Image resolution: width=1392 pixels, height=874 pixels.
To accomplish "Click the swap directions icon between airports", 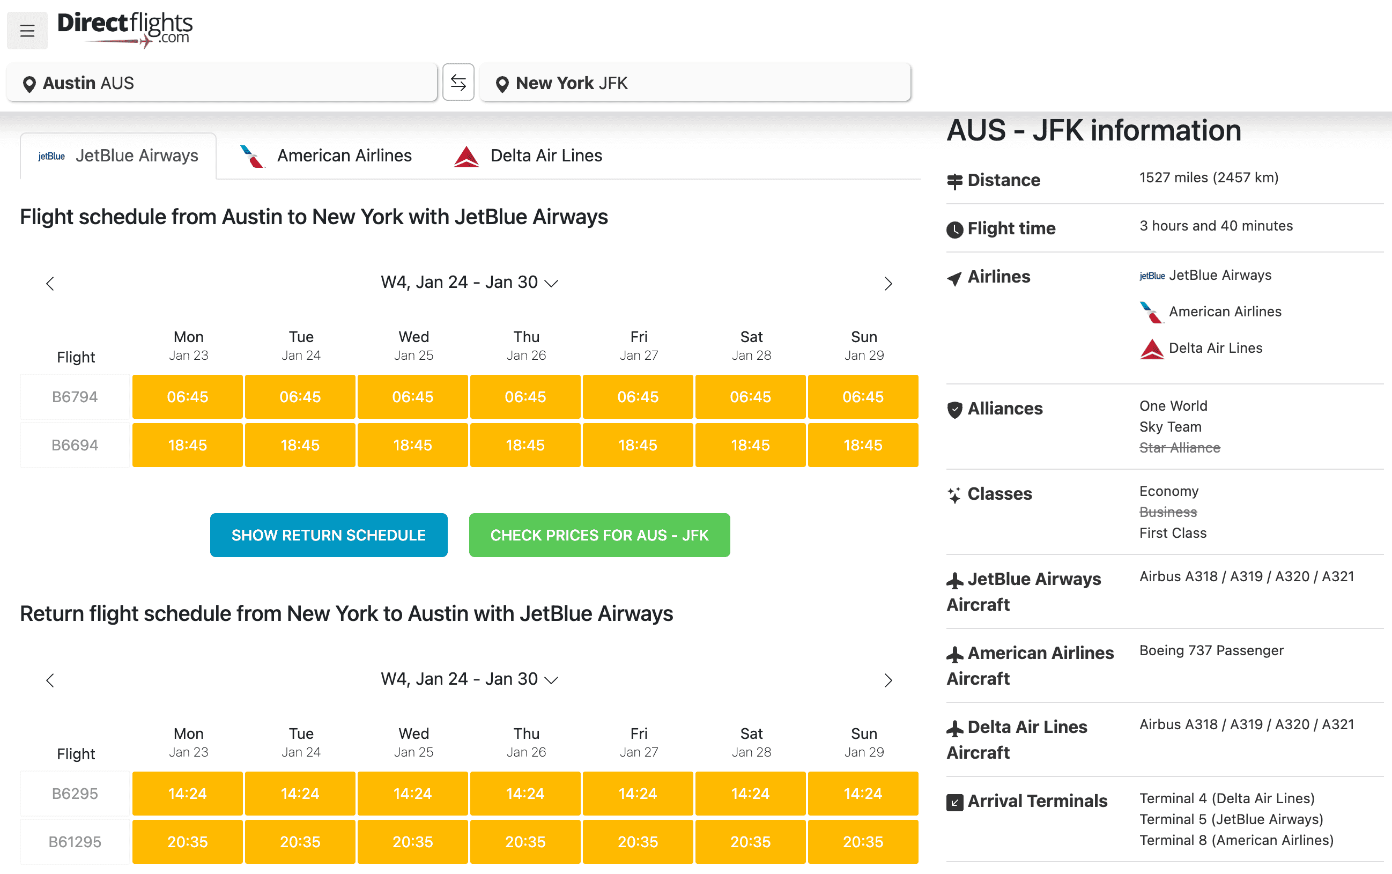I will pos(458,82).
